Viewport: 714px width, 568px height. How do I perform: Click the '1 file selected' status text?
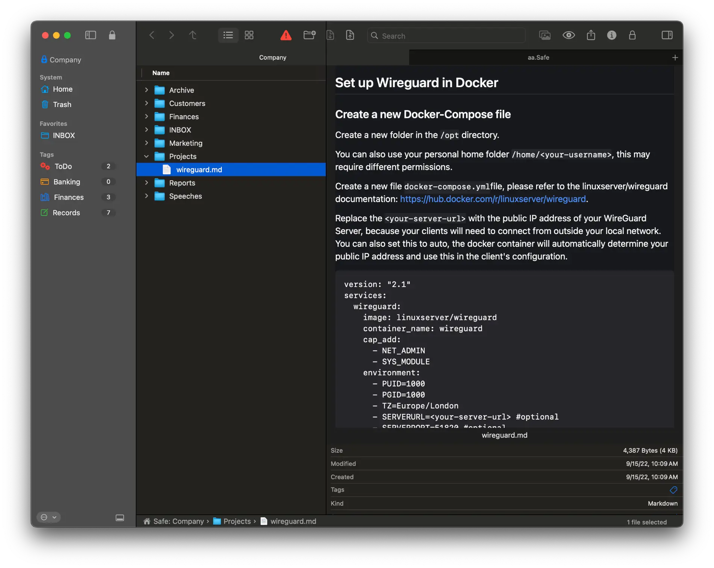(x=647, y=522)
